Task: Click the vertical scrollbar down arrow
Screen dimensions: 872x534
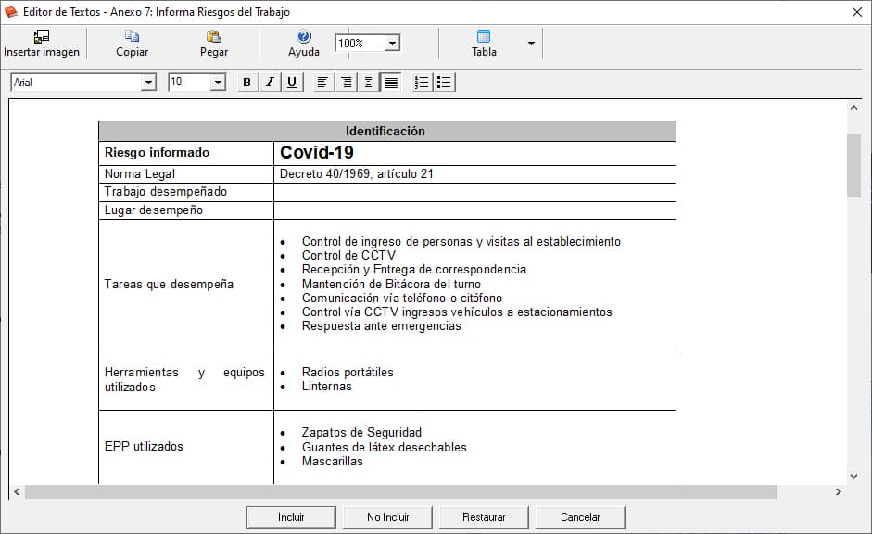Action: (x=853, y=477)
